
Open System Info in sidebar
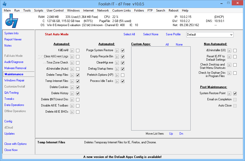click(x=11, y=33)
